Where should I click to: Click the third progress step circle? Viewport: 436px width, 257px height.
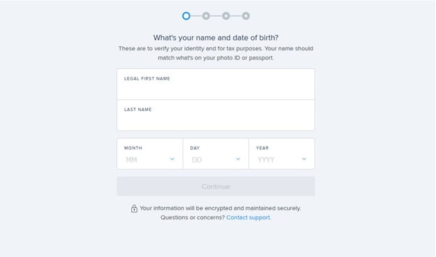click(x=226, y=16)
